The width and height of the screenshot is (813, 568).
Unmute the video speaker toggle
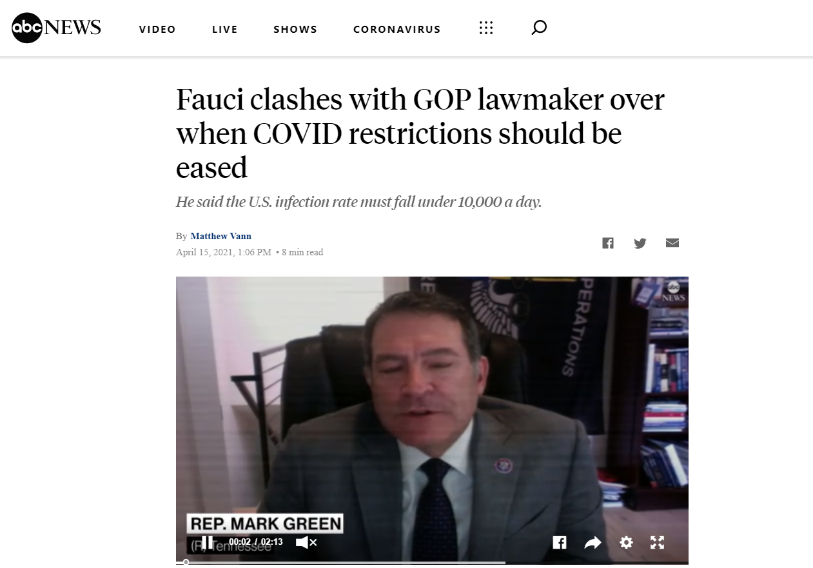tap(306, 542)
